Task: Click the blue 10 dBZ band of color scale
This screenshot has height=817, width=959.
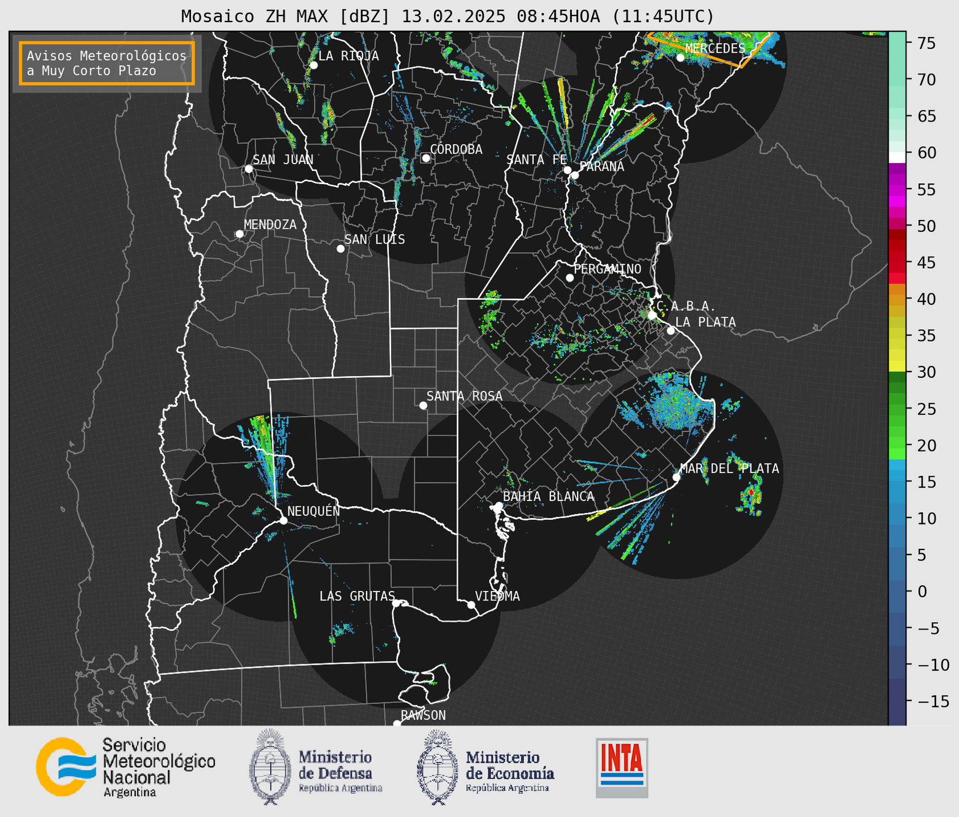Action: click(896, 518)
